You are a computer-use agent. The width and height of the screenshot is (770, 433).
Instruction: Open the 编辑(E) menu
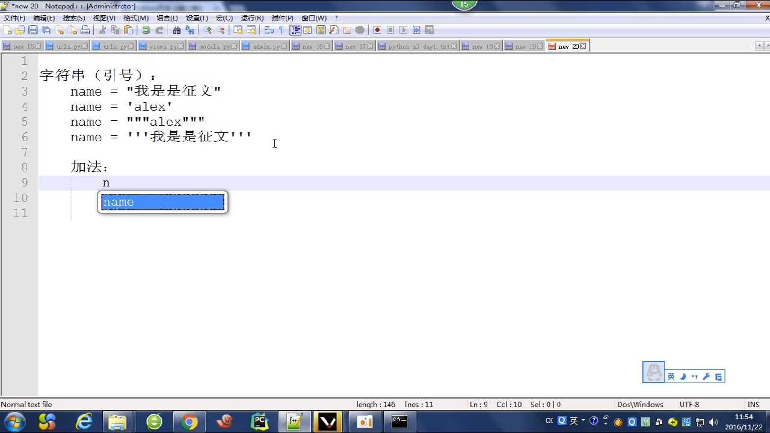44,18
